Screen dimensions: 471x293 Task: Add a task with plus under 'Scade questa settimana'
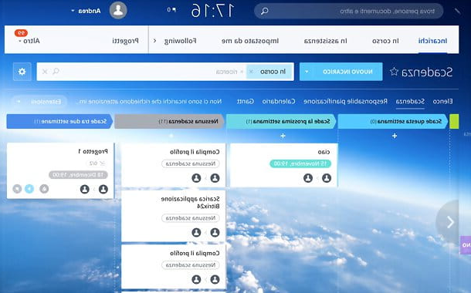(395, 136)
